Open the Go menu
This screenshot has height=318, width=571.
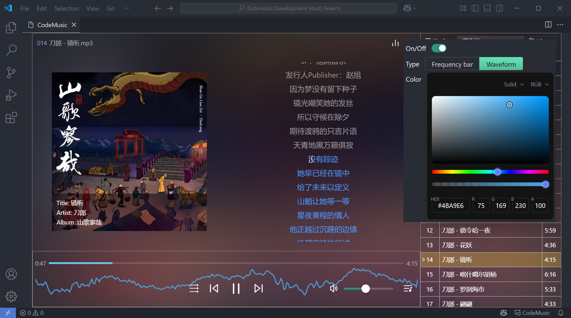(x=110, y=8)
